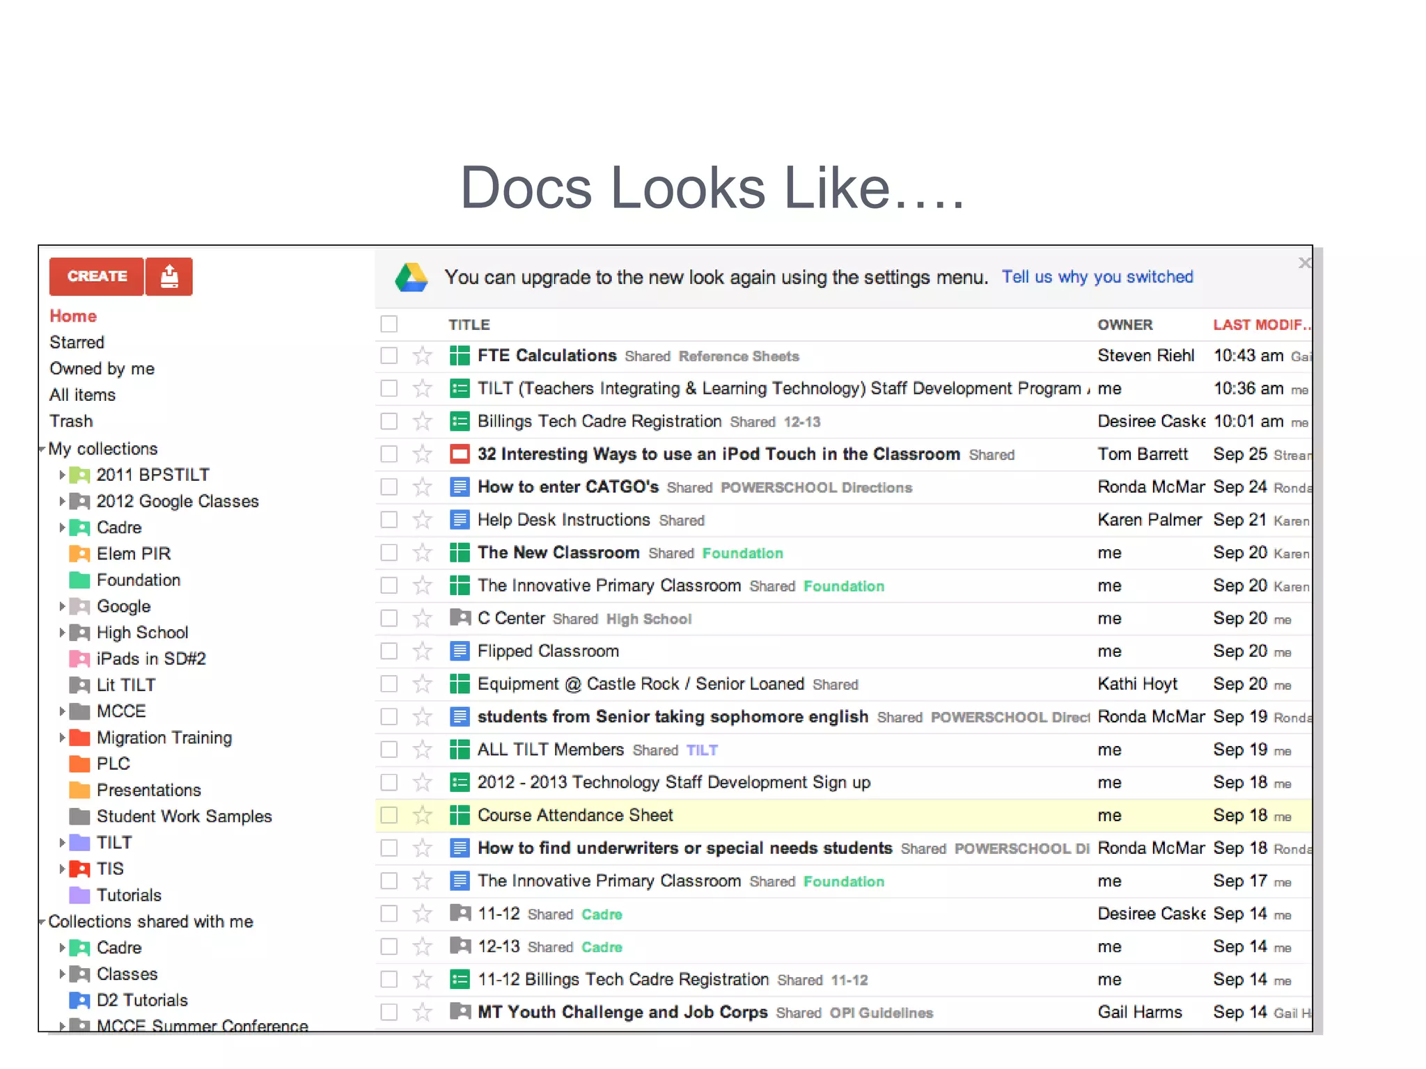Screen dimensions: 1426x1069
Task: Star the Billings Tech Cadre Registration form
Action: tap(422, 421)
